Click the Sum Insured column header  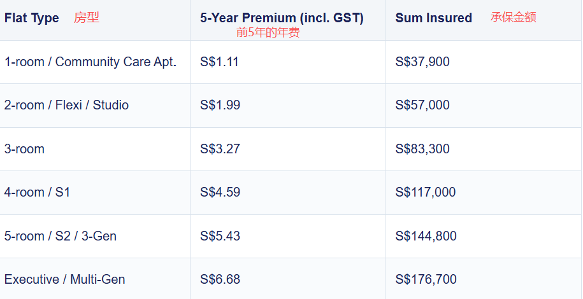tap(433, 18)
